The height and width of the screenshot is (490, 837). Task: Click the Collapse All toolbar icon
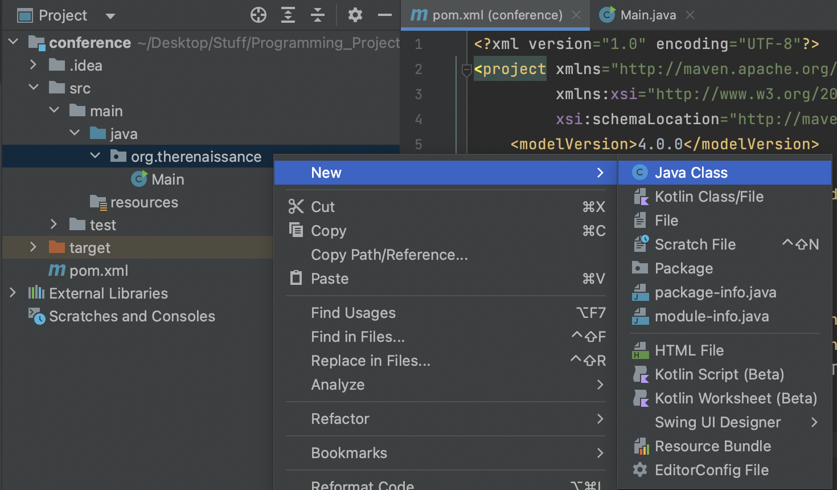(x=318, y=15)
